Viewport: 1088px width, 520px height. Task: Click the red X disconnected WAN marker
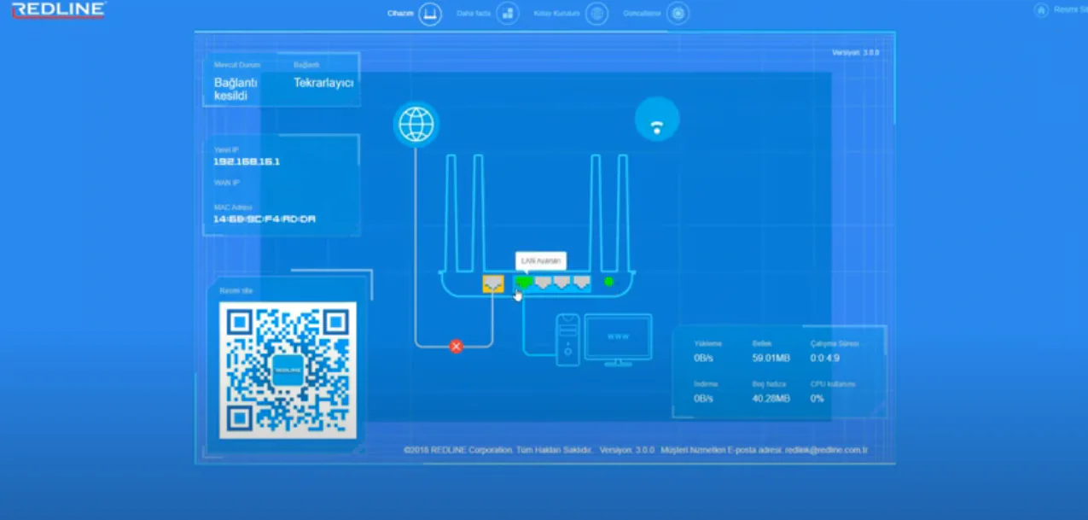coord(457,346)
